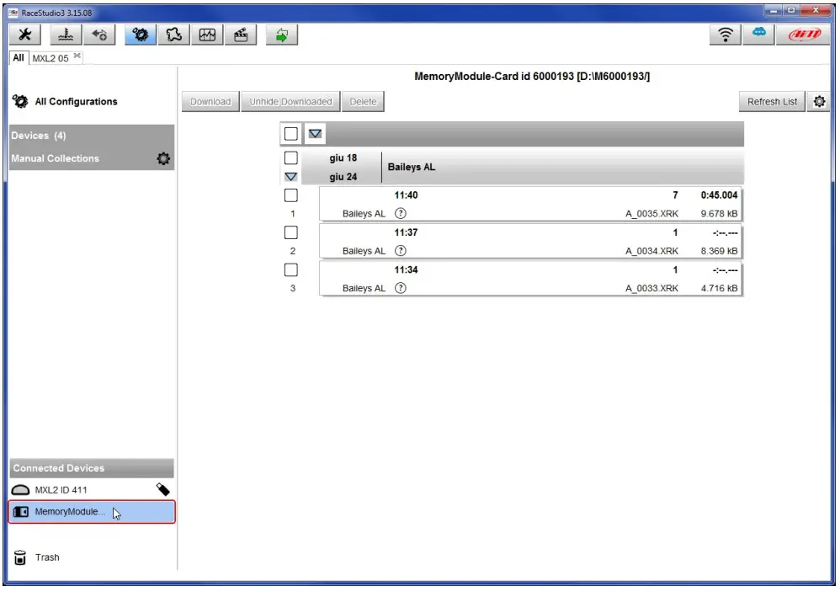Open the Tracks toolbar icon
Image resolution: width=840 pixels, height=592 pixels.
(x=173, y=35)
